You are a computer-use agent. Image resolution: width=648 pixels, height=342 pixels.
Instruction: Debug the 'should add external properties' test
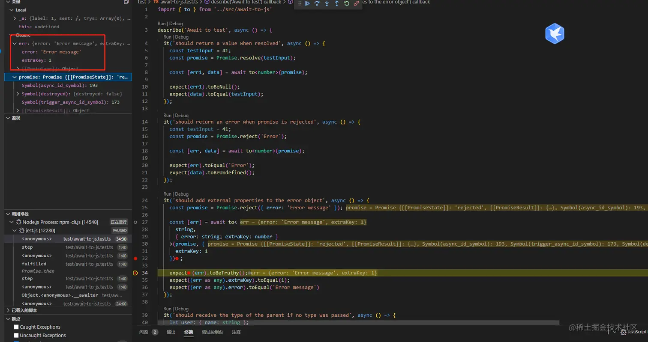point(182,193)
